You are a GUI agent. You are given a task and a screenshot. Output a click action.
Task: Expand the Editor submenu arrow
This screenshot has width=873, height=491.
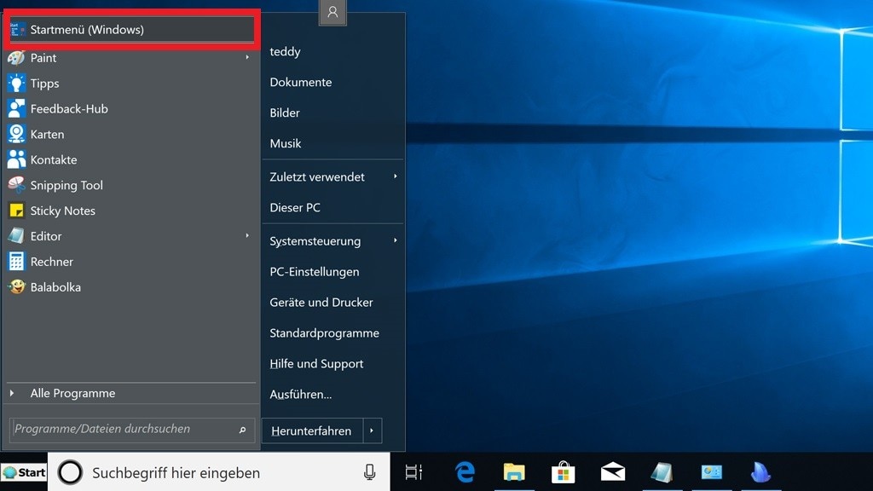click(248, 236)
